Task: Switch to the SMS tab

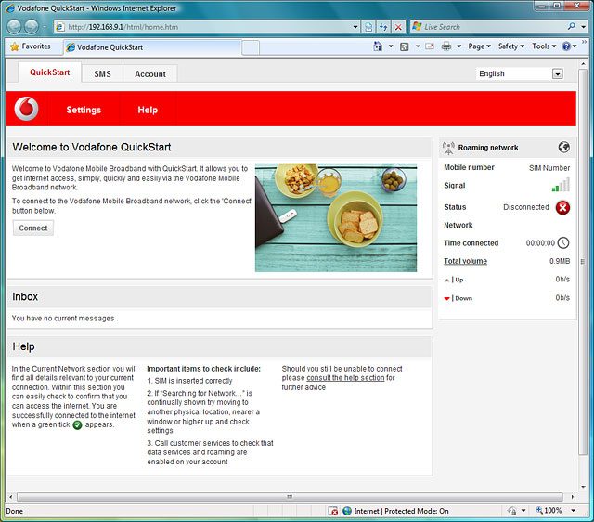Action: (x=102, y=74)
